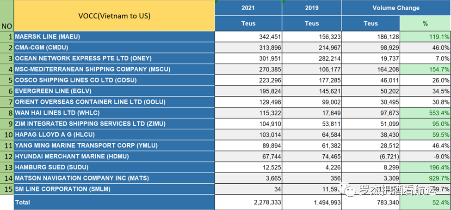Viewport: 451px width, 210px height.
Task: Select the 342,451 Teus cell for Maersk
Action: (248, 36)
